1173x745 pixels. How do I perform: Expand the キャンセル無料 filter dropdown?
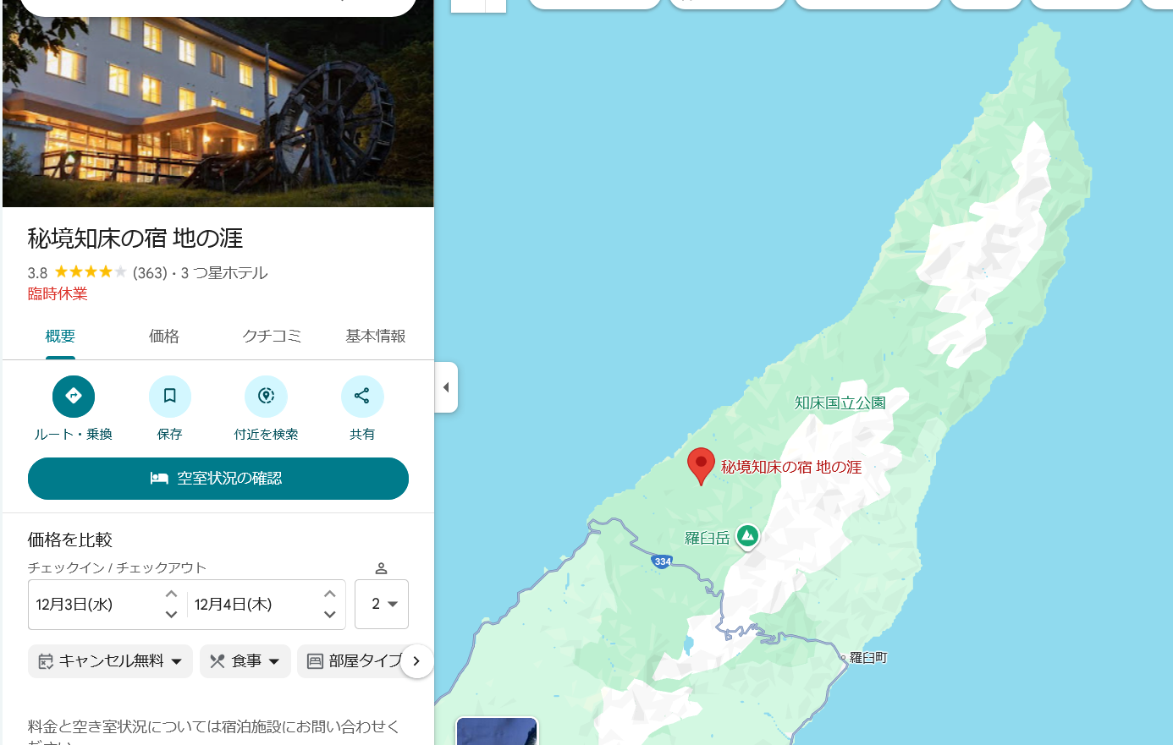tap(111, 661)
